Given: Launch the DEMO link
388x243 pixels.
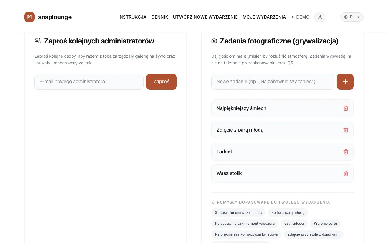Looking at the screenshot, I should point(300,17).
